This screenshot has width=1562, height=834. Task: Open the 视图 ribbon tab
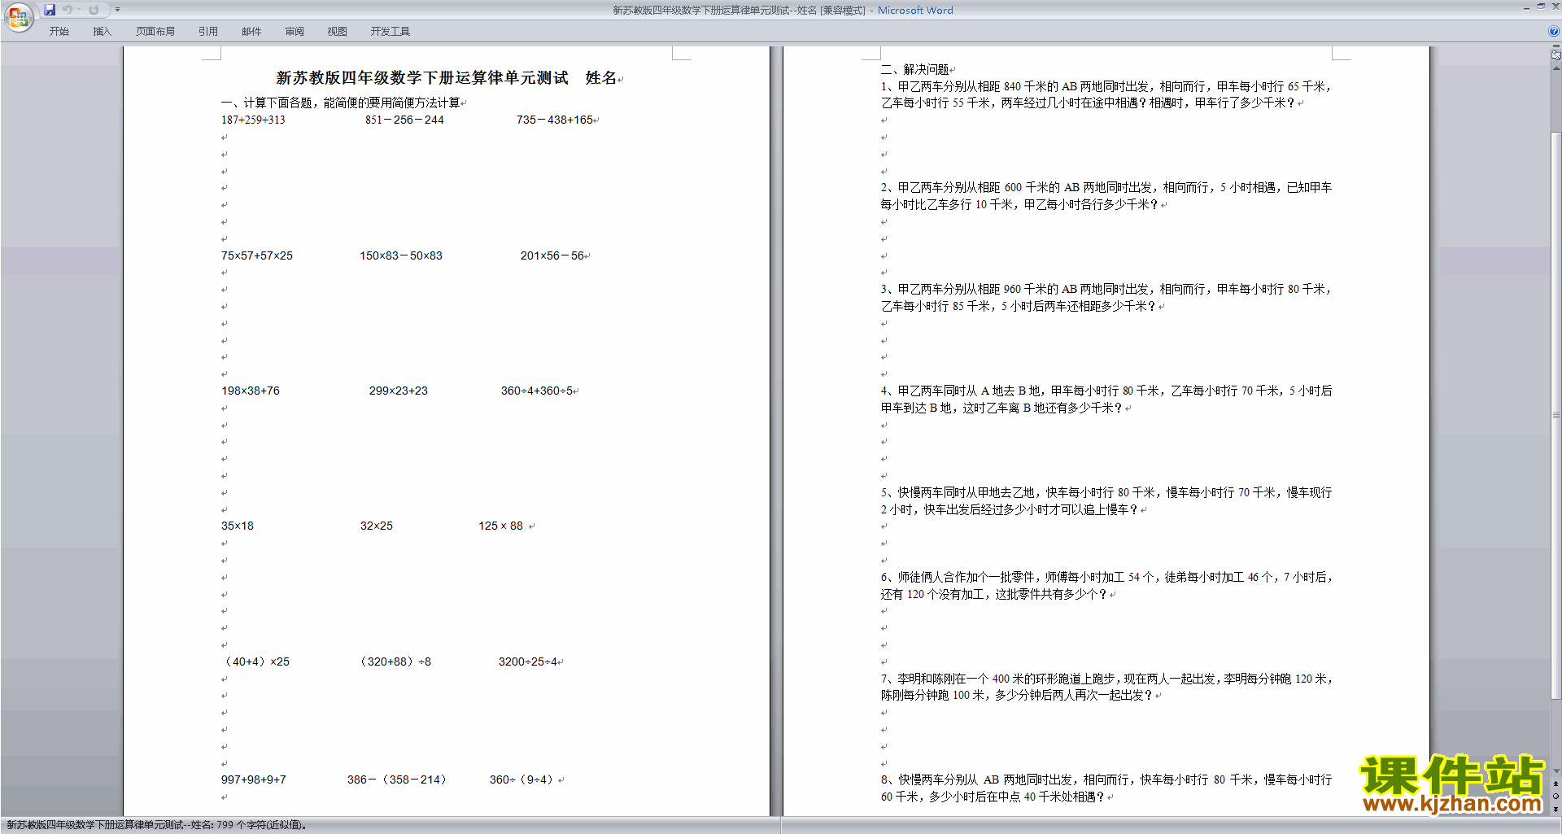pyautogui.click(x=337, y=31)
